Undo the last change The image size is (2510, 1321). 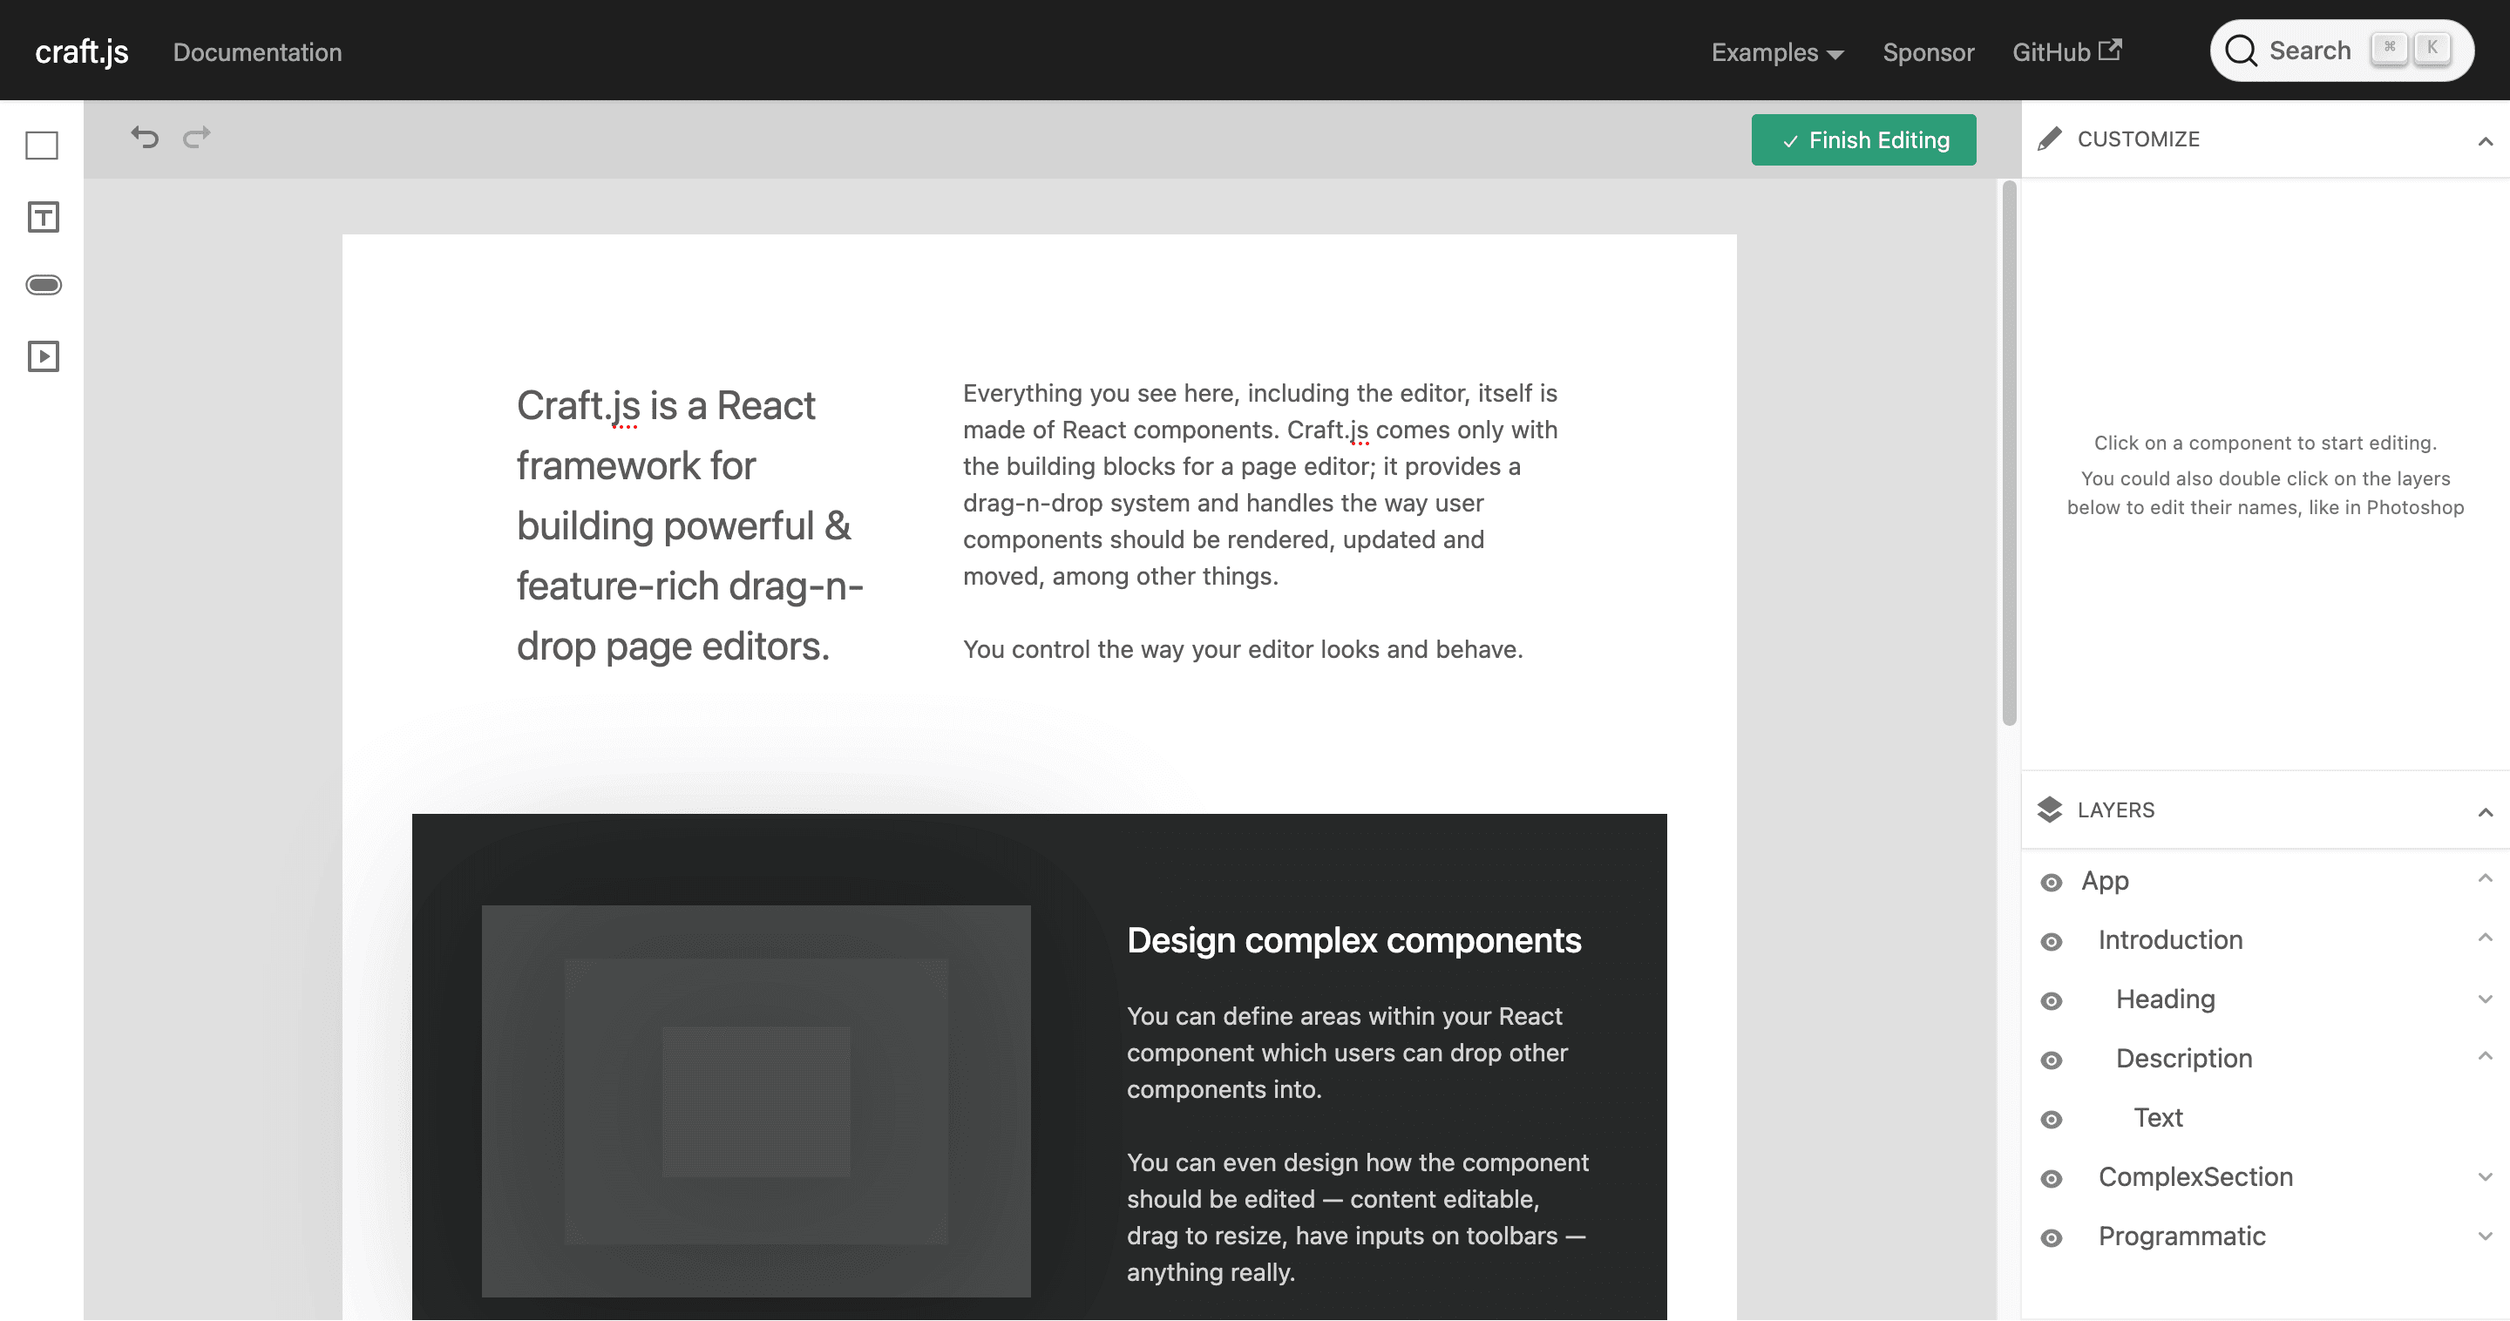(144, 138)
